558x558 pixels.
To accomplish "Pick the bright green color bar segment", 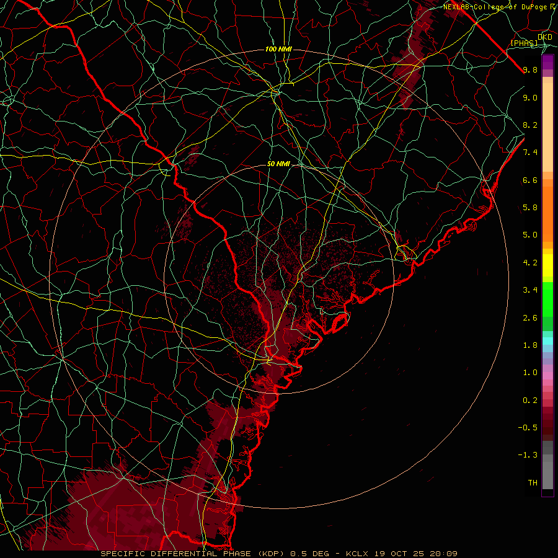I will click(x=547, y=299).
